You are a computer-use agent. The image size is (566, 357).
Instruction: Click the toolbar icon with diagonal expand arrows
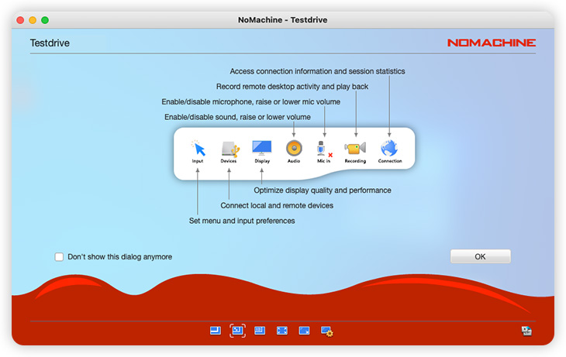tap(304, 331)
